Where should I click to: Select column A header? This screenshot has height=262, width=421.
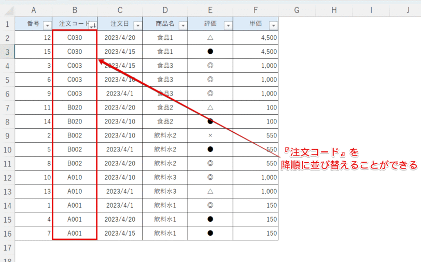(x=34, y=10)
